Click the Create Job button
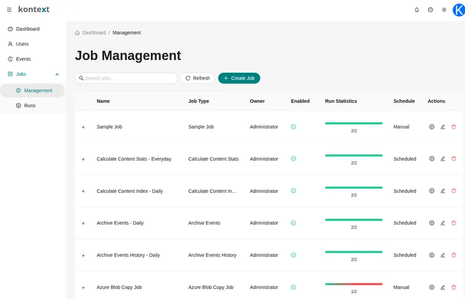Image resolution: width=465 pixels, height=299 pixels. coord(239,78)
